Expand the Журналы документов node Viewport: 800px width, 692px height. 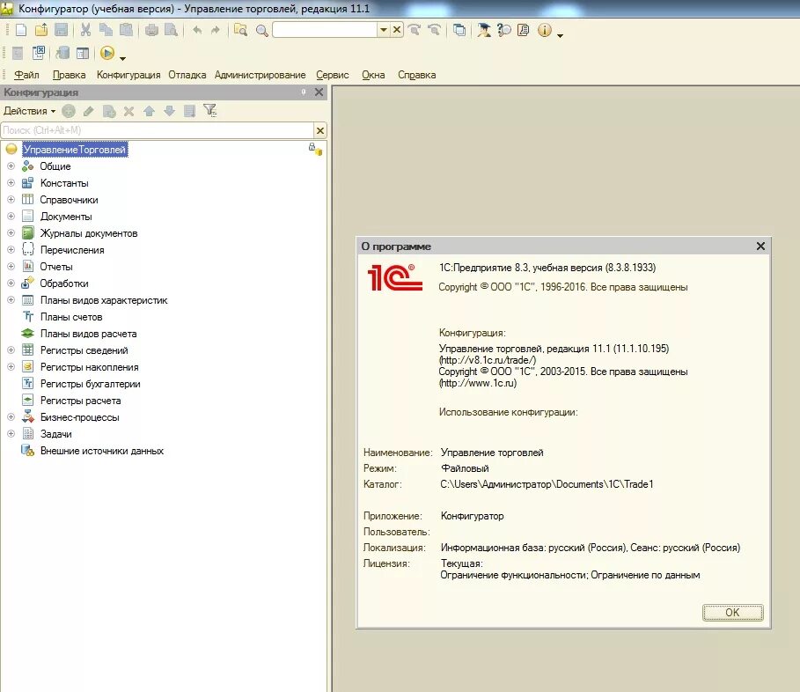coord(11,232)
